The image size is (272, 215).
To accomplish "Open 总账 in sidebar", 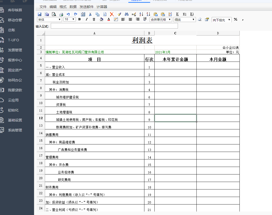I will click(12, 30).
